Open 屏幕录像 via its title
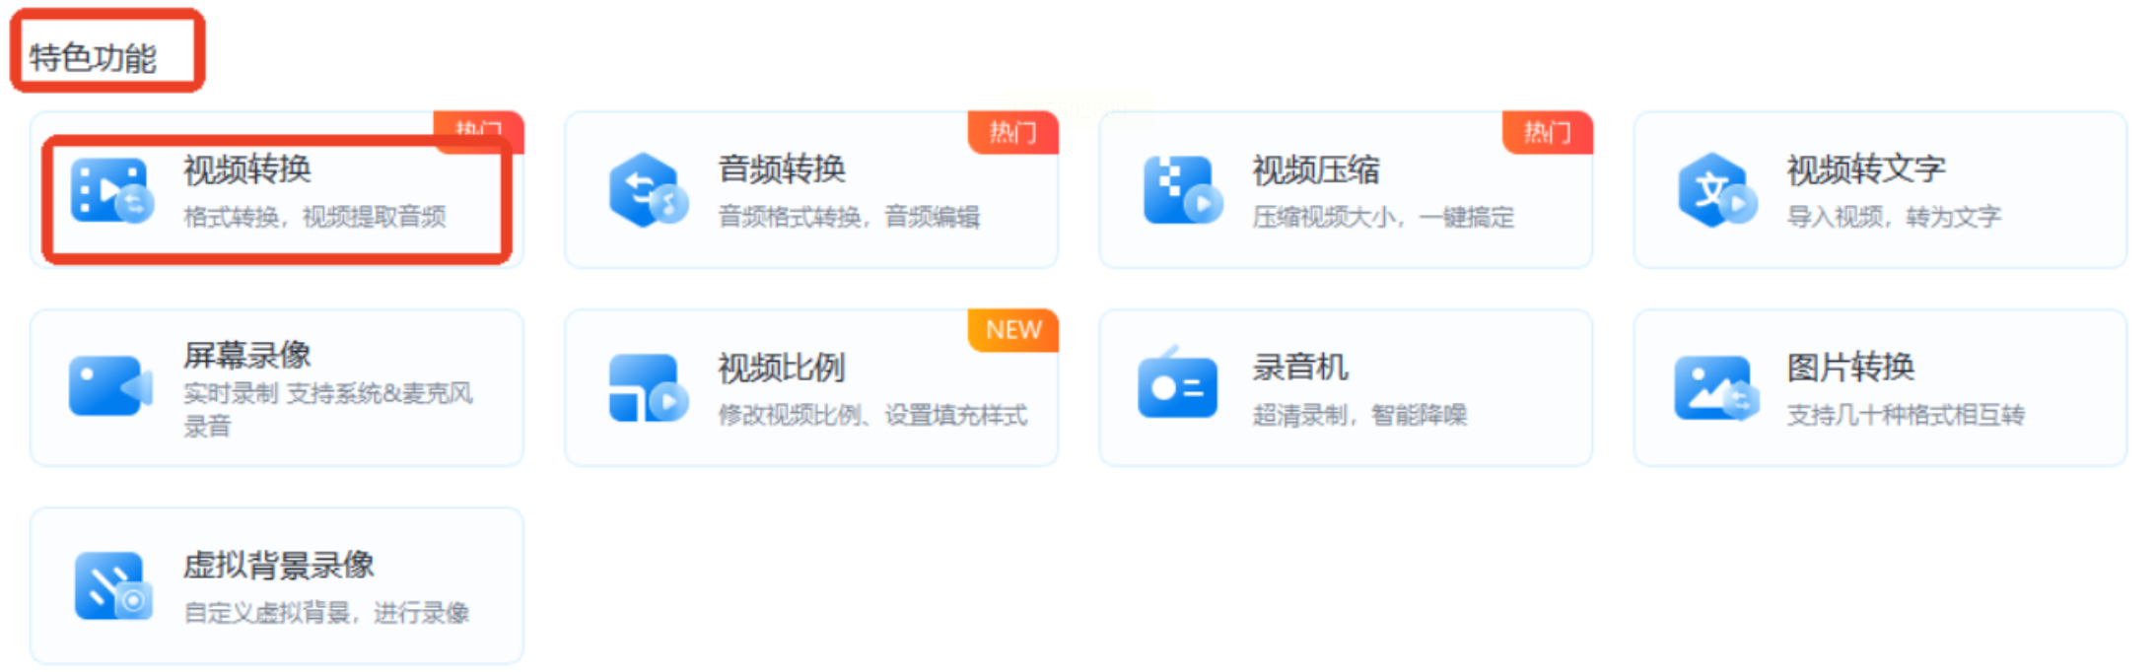 point(247,355)
